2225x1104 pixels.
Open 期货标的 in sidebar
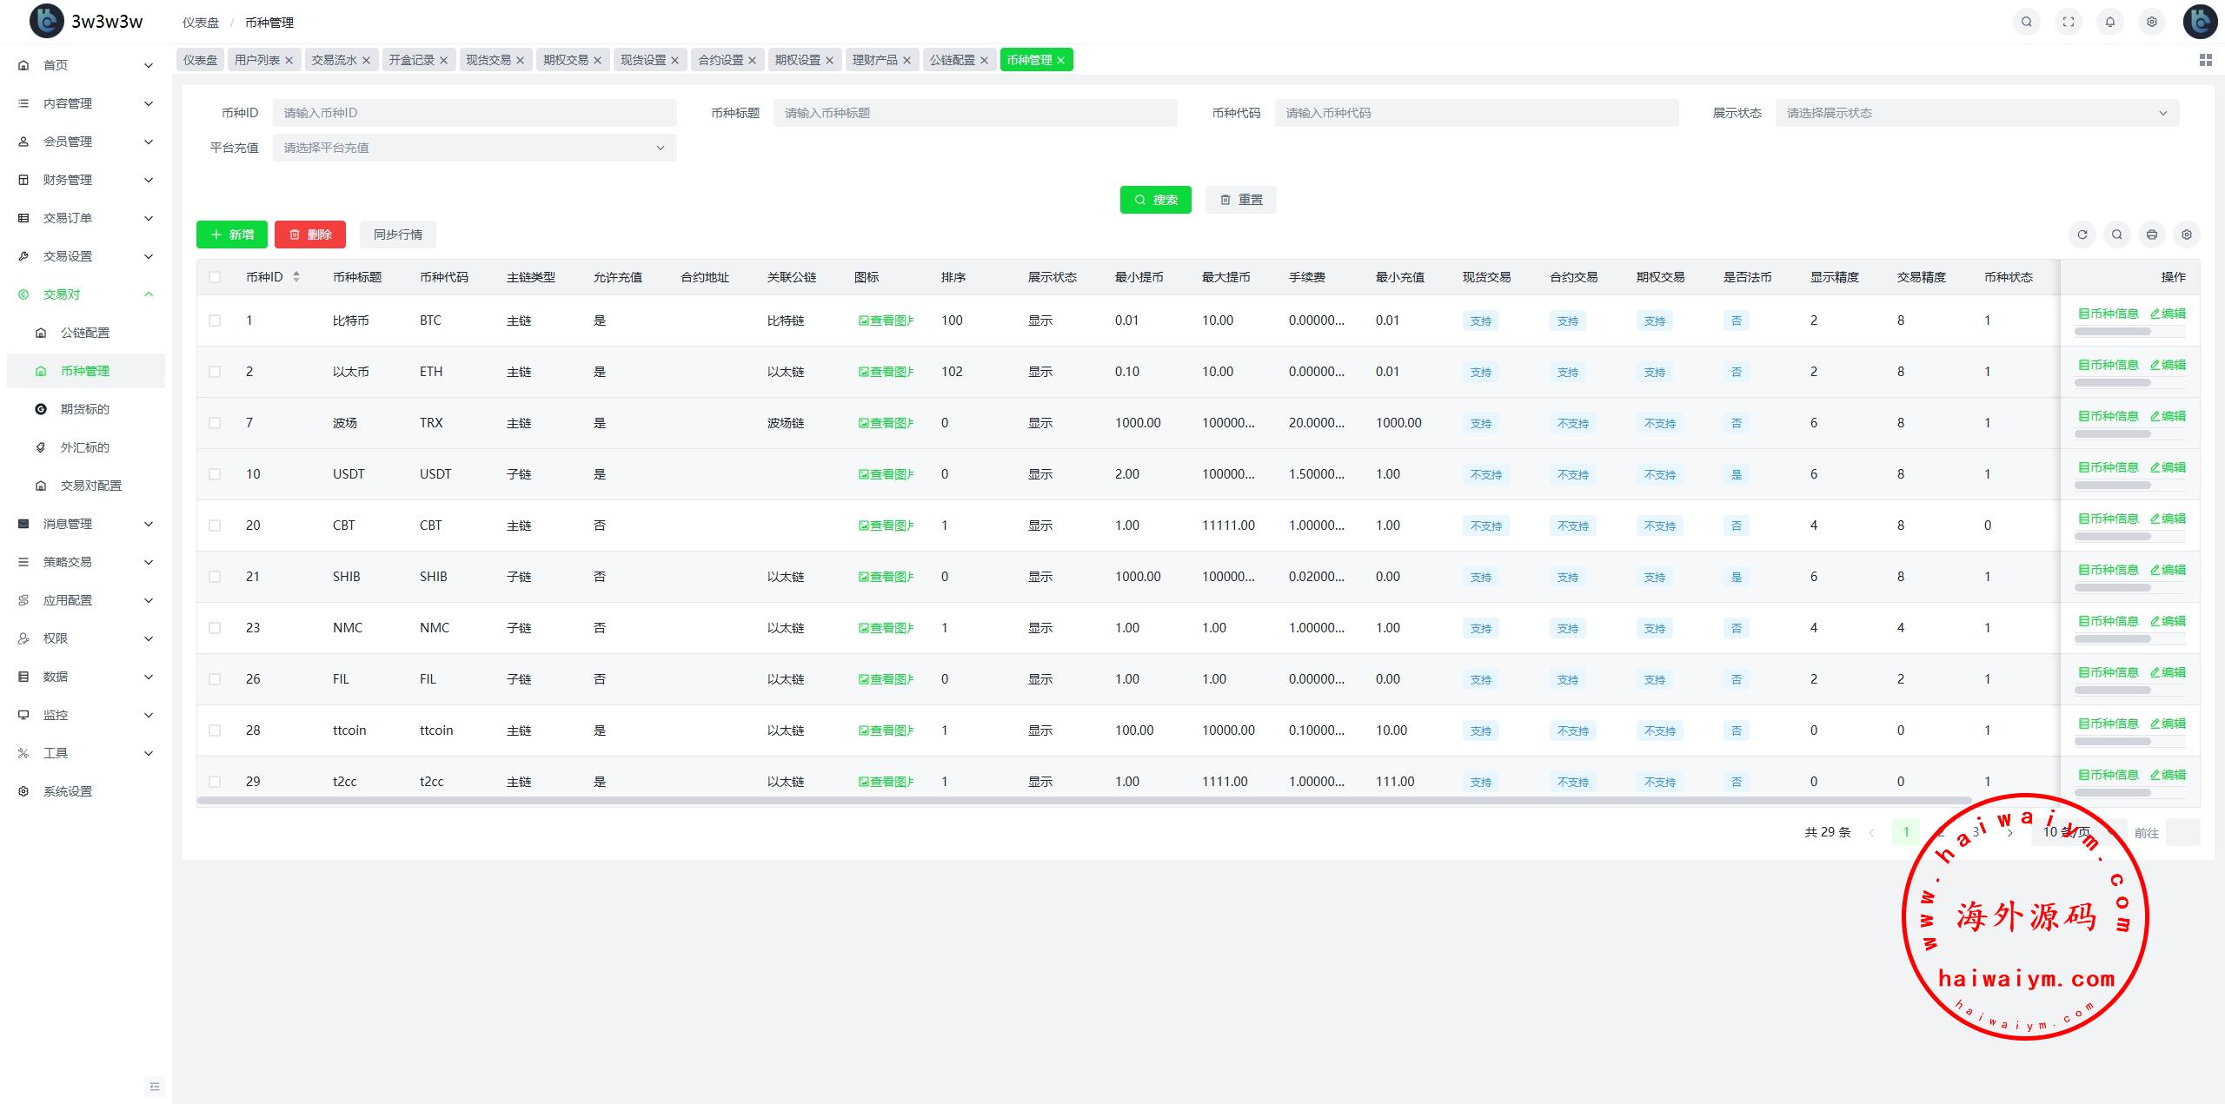click(84, 409)
